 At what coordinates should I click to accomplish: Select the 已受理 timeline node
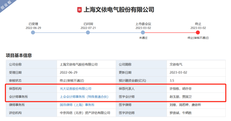[x=33, y=32]
